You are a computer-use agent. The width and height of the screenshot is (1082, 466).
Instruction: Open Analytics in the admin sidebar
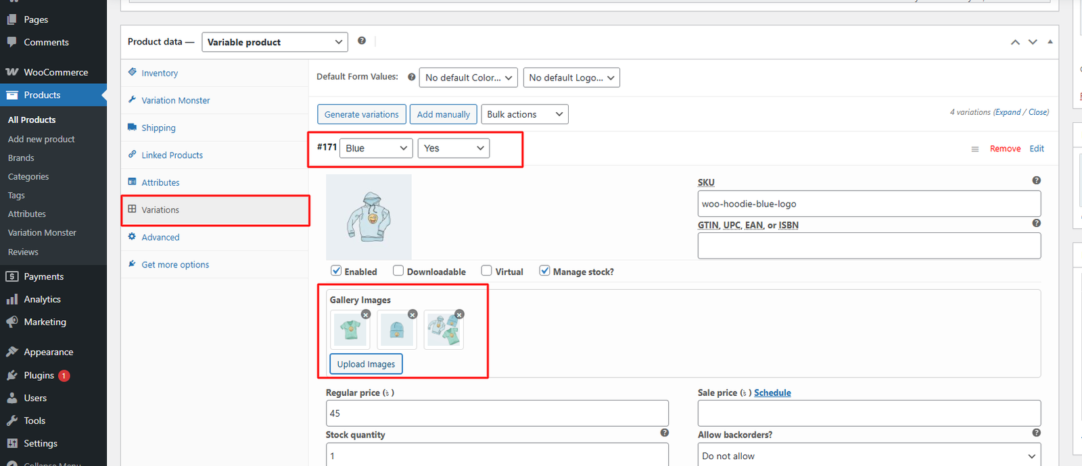[42, 299]
